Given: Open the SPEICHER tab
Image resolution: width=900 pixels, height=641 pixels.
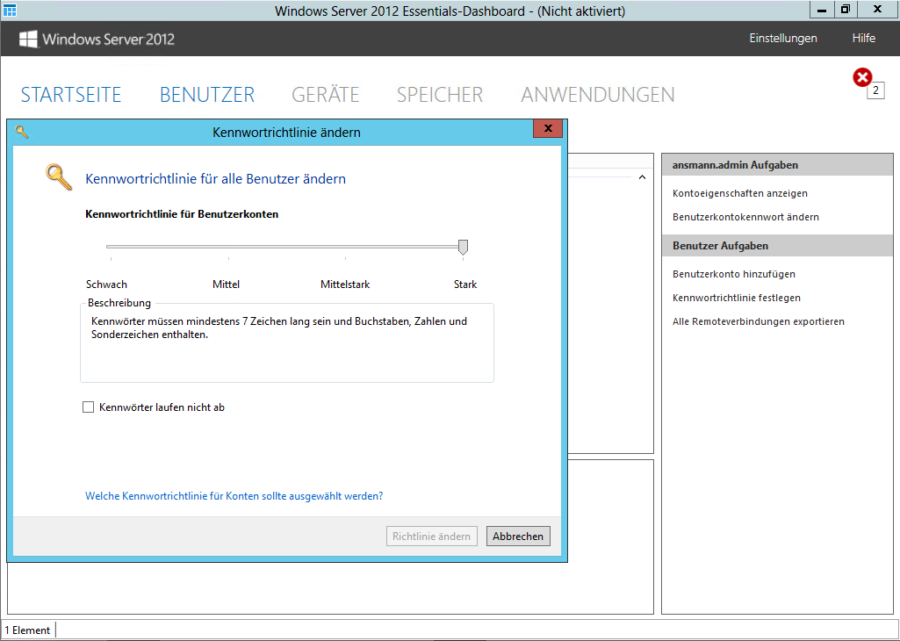Looking at the screenshot, I should (x=439, y=95).
